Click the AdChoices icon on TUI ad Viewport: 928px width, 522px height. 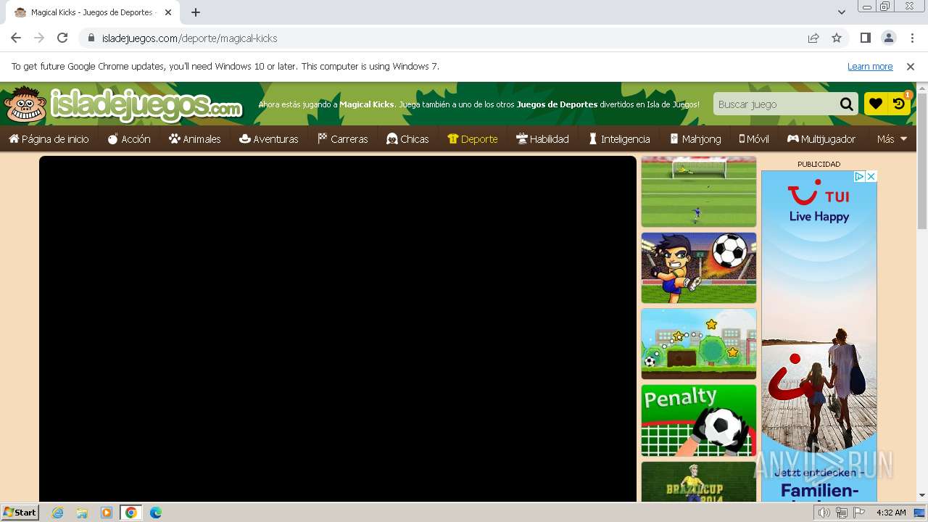coord(859,176)
